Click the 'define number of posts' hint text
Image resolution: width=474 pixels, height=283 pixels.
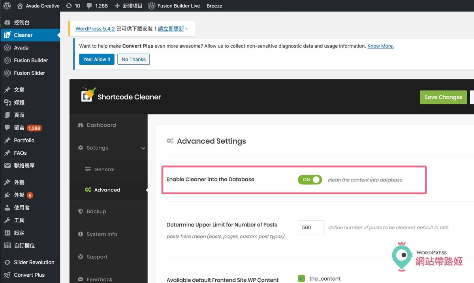(x=388, y=227)
